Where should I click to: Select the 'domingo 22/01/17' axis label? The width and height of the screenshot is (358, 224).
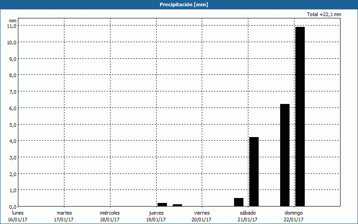pyautogui.click(x=294, y=216)
